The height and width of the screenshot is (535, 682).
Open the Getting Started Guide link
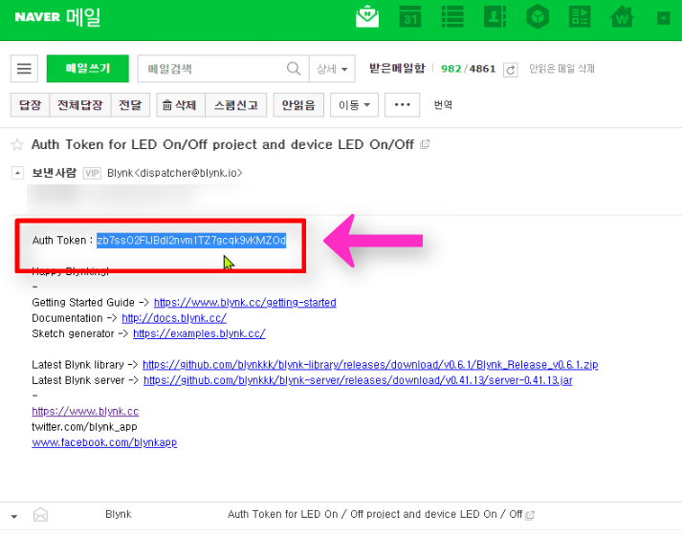tap(245, 302)
